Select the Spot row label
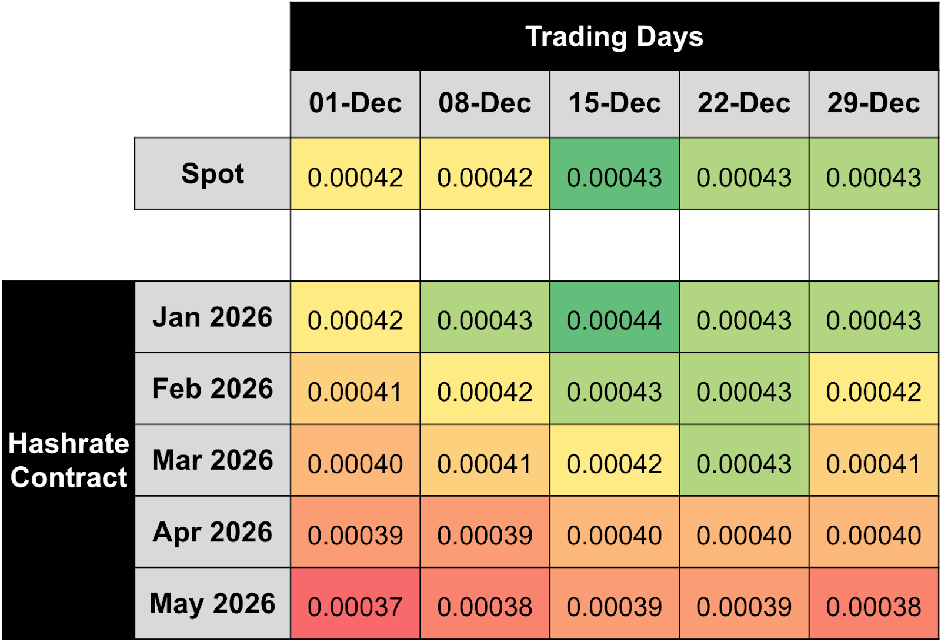The width and height of the screenshot is (941, 642). (x=212, y=174)
